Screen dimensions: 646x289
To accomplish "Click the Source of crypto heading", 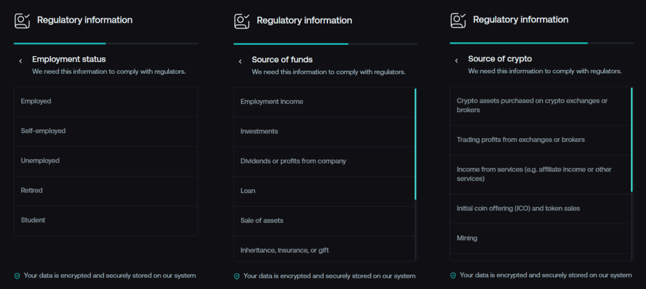I will pos(500,59).
